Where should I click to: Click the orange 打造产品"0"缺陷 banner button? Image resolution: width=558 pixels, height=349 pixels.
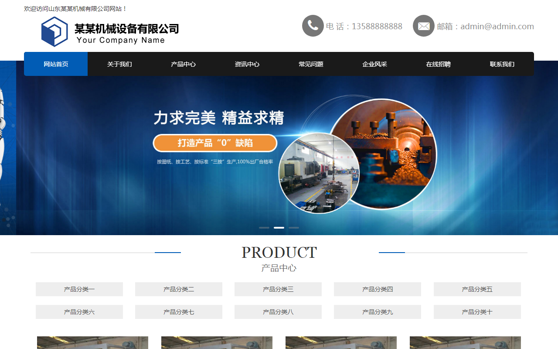coord(215,143)
